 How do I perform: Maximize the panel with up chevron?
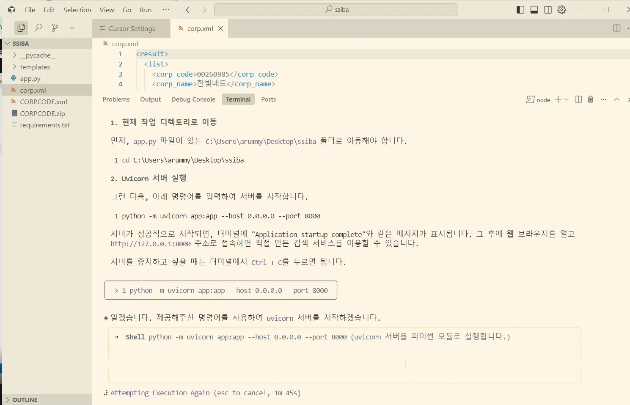click(x=616, y=99)
